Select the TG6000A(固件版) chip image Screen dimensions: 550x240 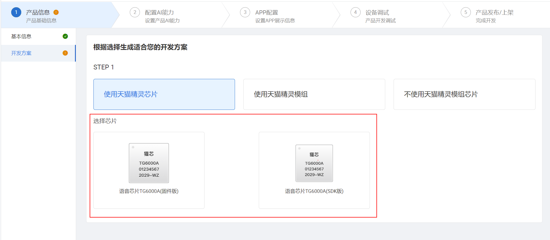149,163
